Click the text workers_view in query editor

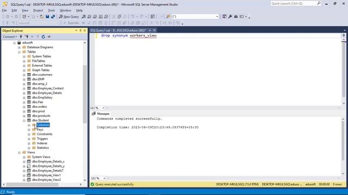pos(143,35)
